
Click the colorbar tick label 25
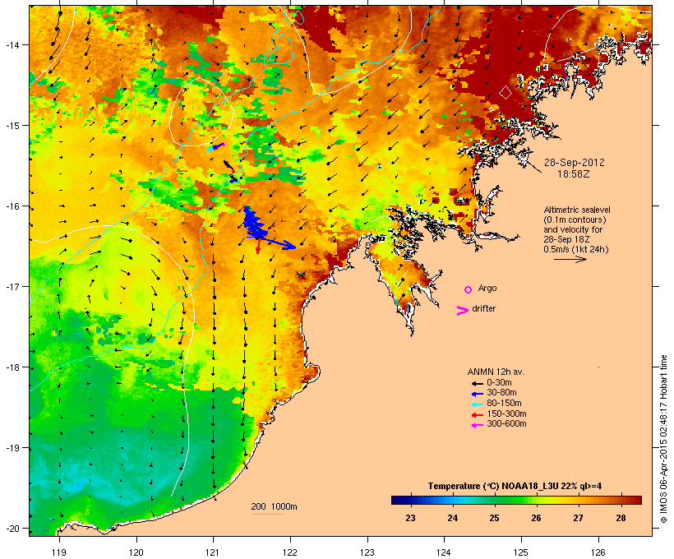click(x=494, y=518)
